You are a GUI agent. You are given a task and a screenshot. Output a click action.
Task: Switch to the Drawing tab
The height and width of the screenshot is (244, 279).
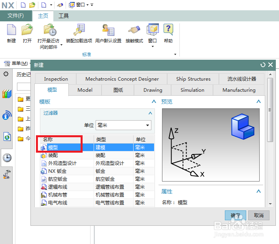tap(153, 90)
